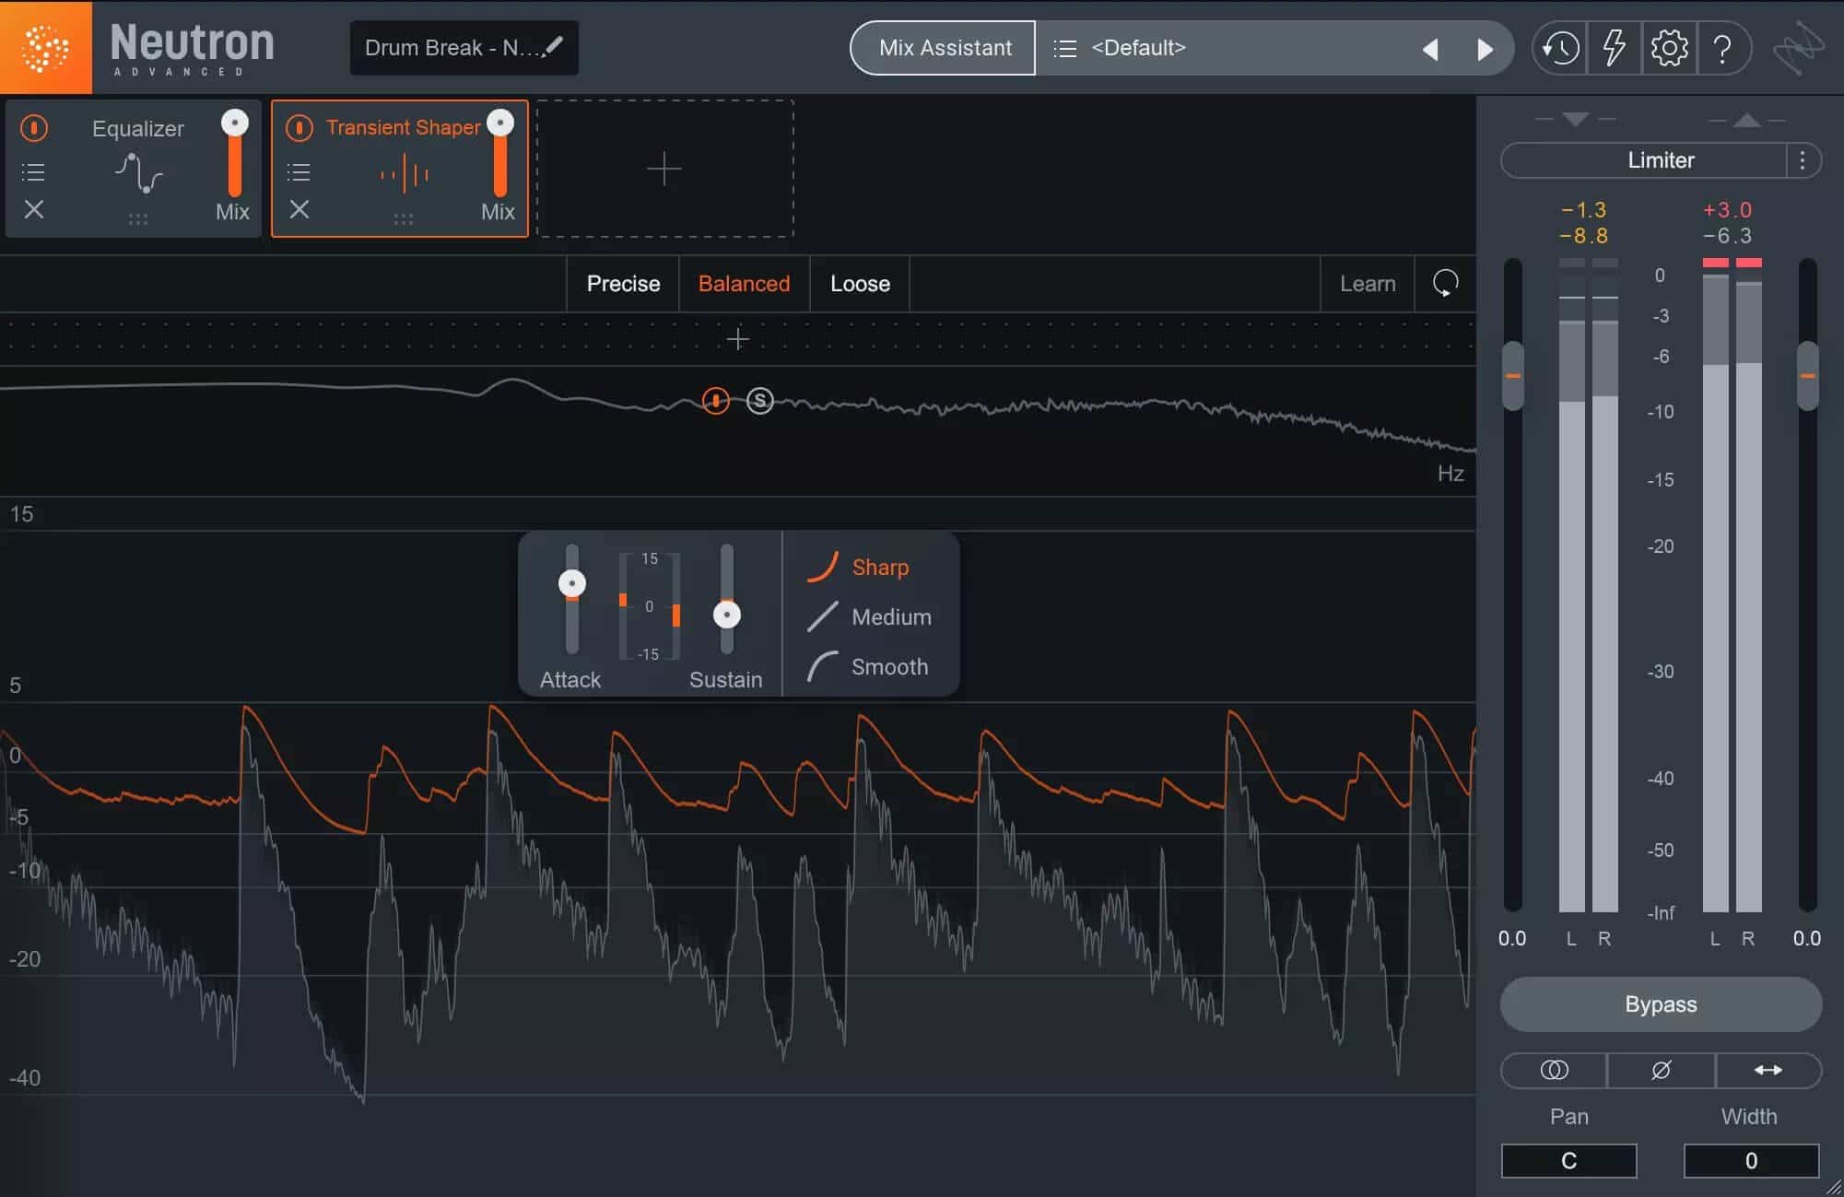Adjust the output gain fader
This screenshot has height=1197, width=1844.
[1808, 376]
